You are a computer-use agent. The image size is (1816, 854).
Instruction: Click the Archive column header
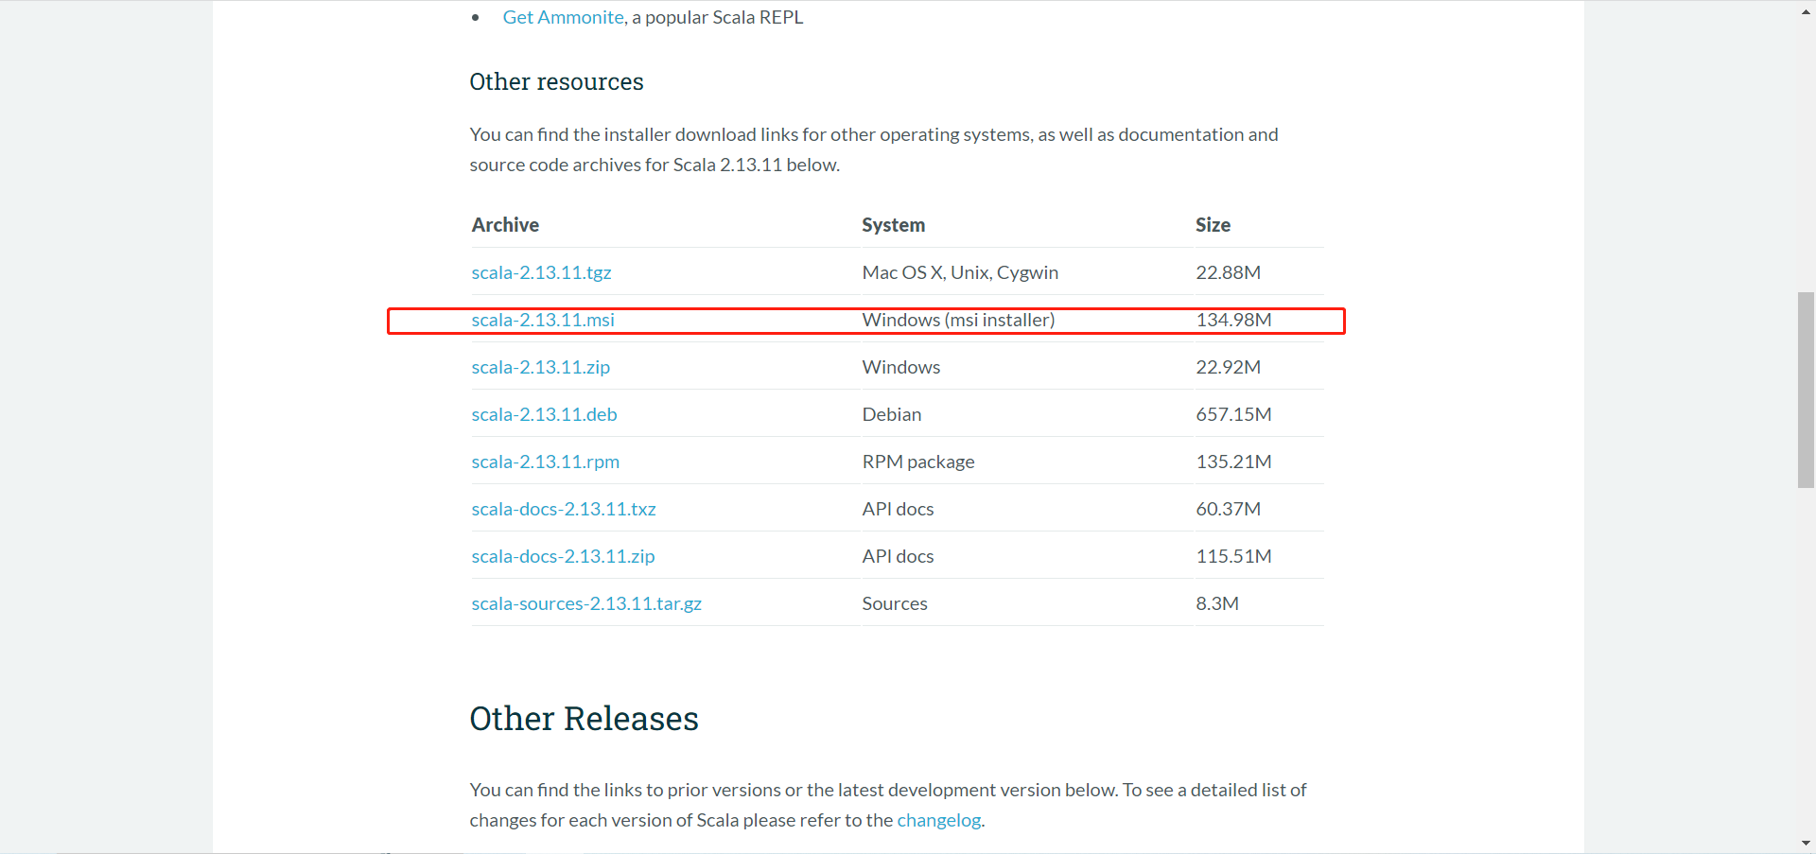coord(505,225)
